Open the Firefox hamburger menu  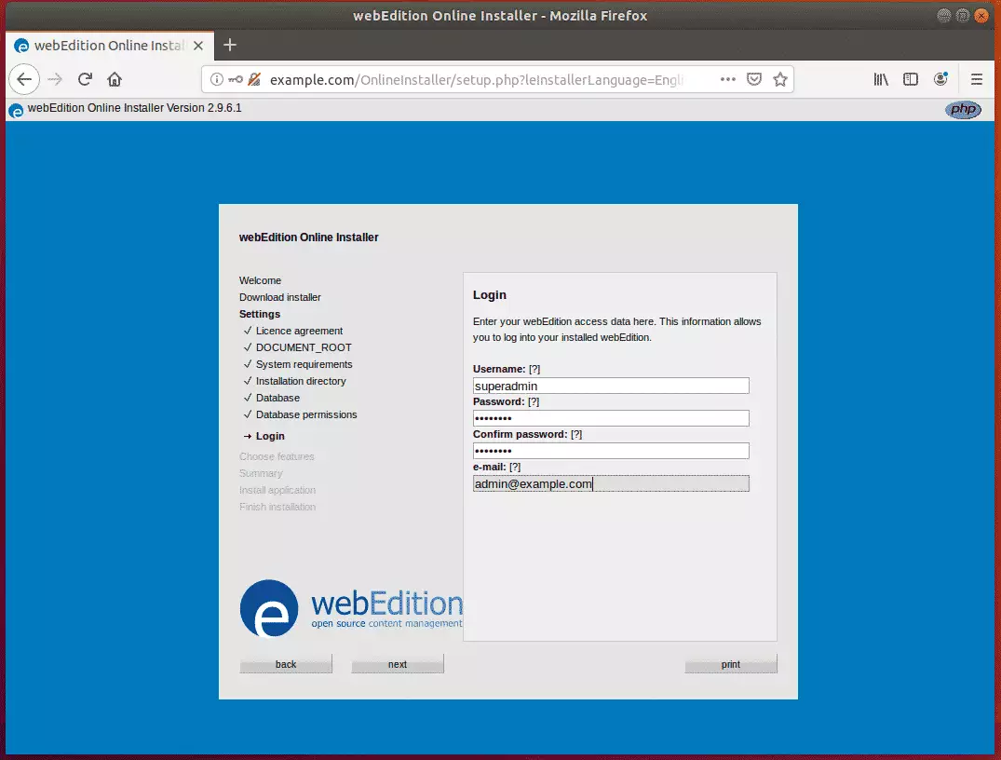point(976,79)
